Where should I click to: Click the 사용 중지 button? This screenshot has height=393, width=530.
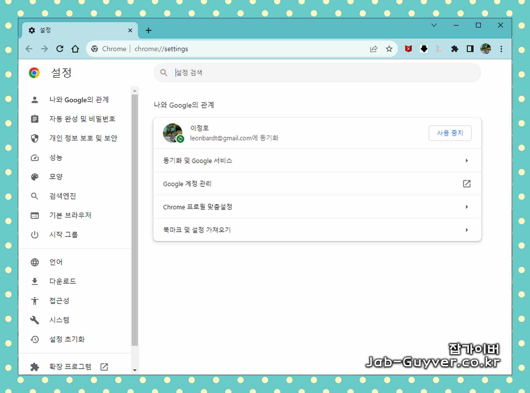tap(450, 133)
